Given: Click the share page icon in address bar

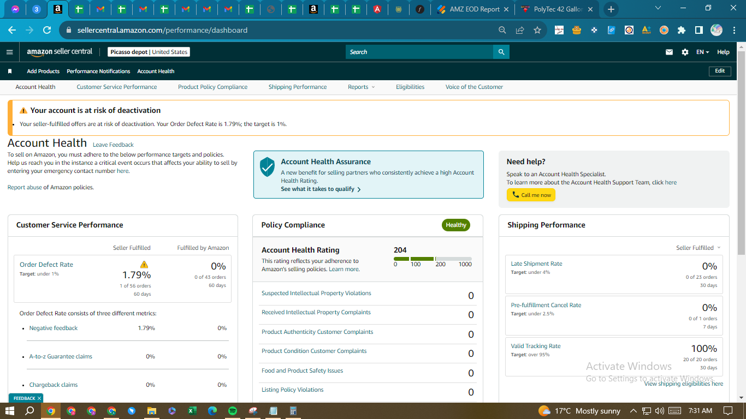Looking at the screenshot, I should (520, 30).
